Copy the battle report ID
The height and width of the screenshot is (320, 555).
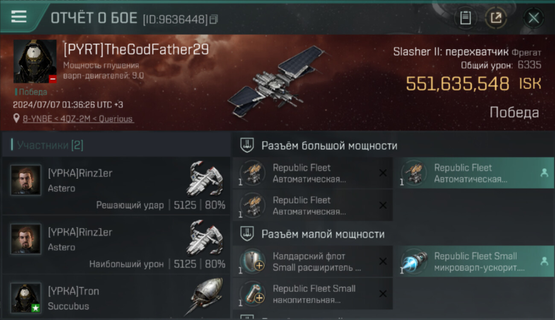click(x=214, y=19)
